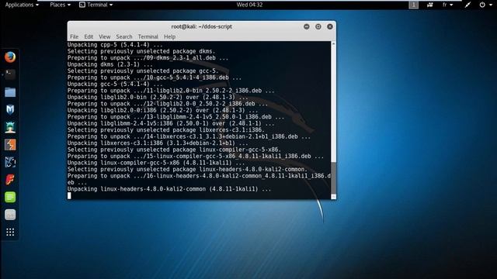Open the fr keyboard layout dropdown
The image size is (497, 279).
coord(447,5)
